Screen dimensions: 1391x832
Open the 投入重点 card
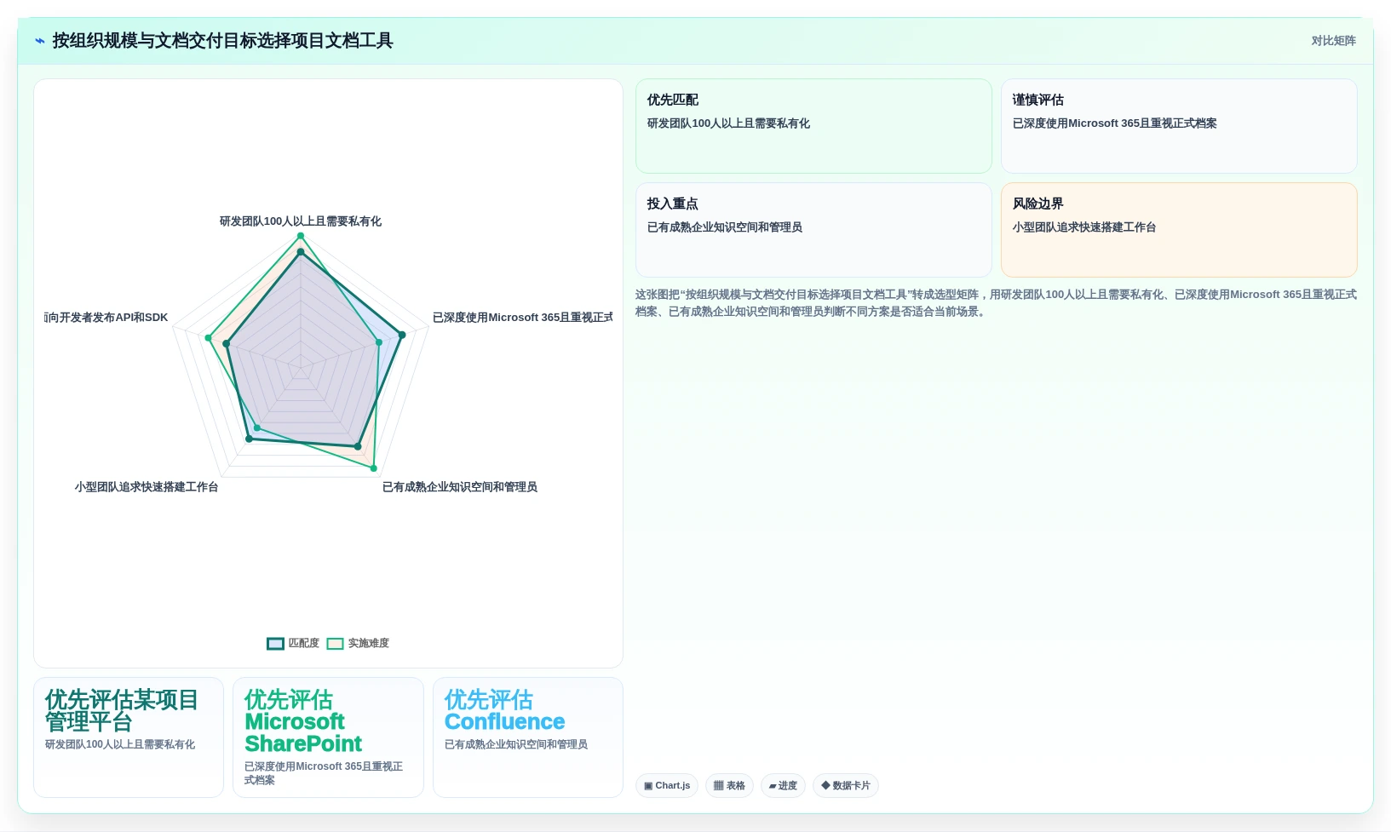tap(813, 230)
